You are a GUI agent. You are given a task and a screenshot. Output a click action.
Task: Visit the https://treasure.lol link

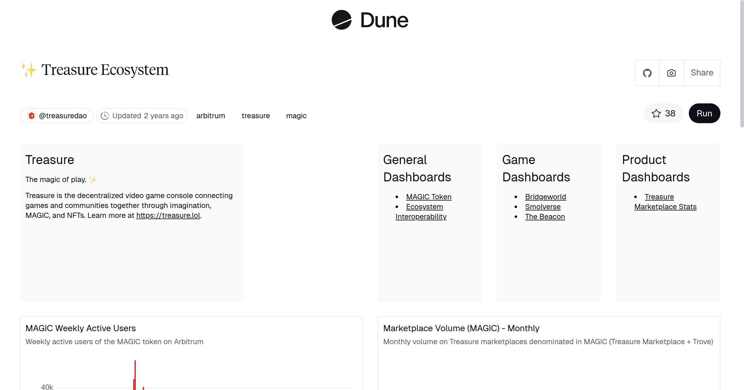(168, 215)
